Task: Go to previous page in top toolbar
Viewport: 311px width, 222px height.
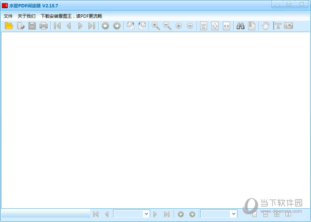Action: pos(69,26)
